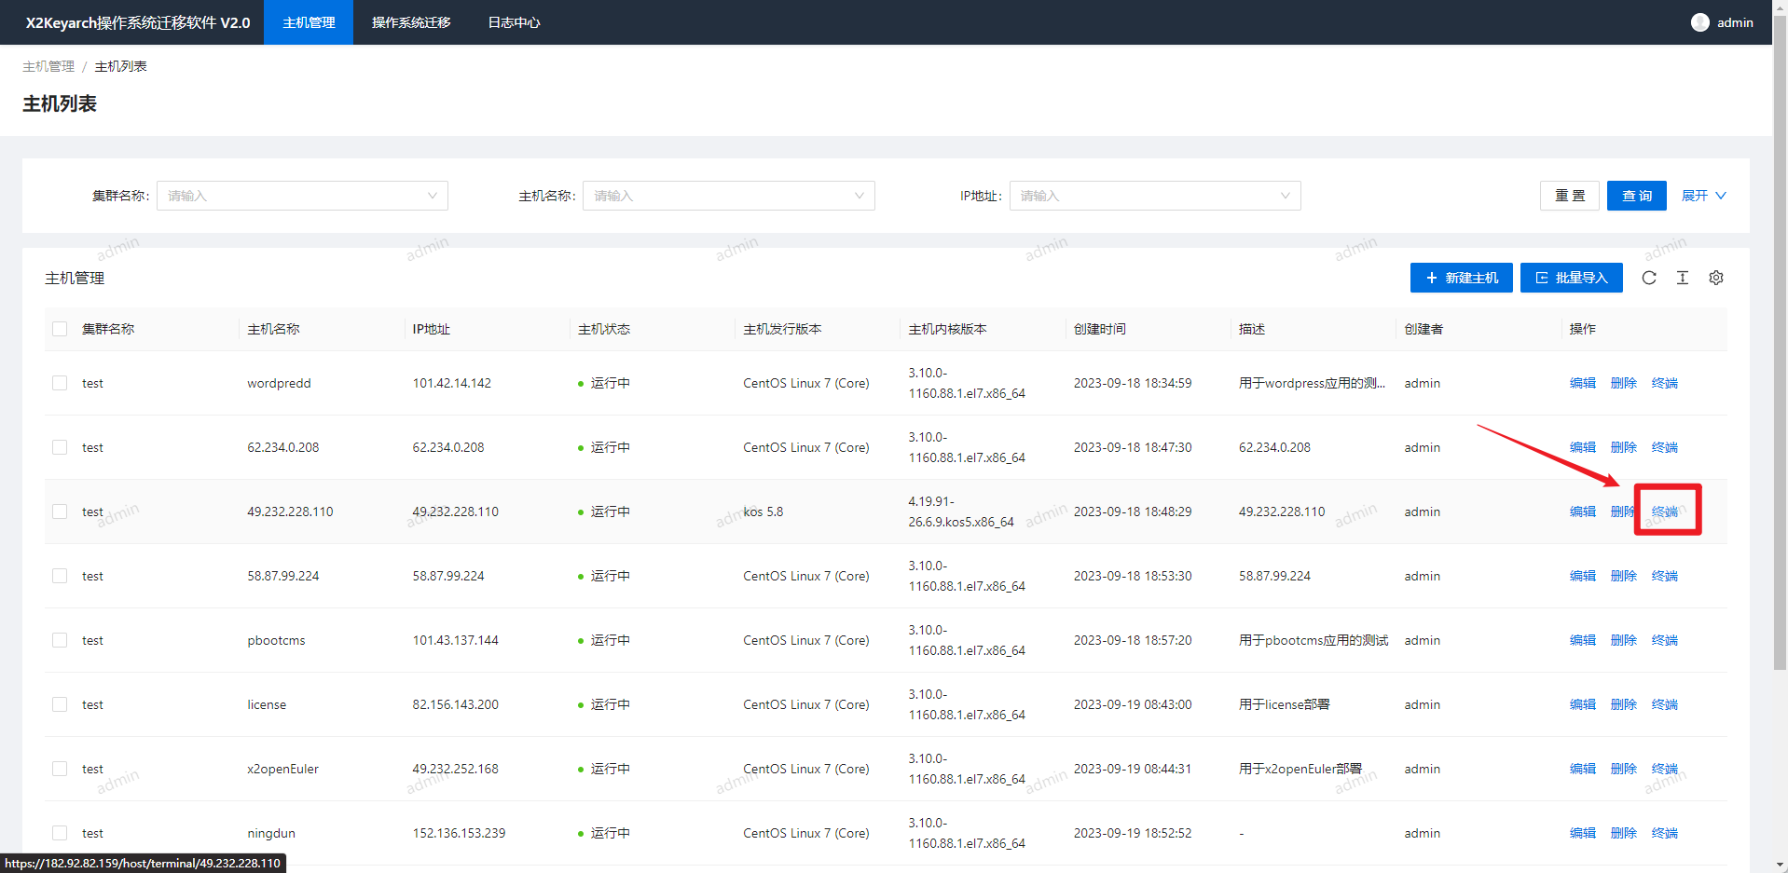The width and height of the screenshot is (1788, 873).
Task: Edit the 62.234.0.208 host
Action: (1582, 447)
